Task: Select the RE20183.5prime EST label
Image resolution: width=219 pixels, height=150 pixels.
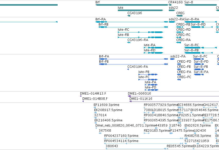Action: coord(156,131)
